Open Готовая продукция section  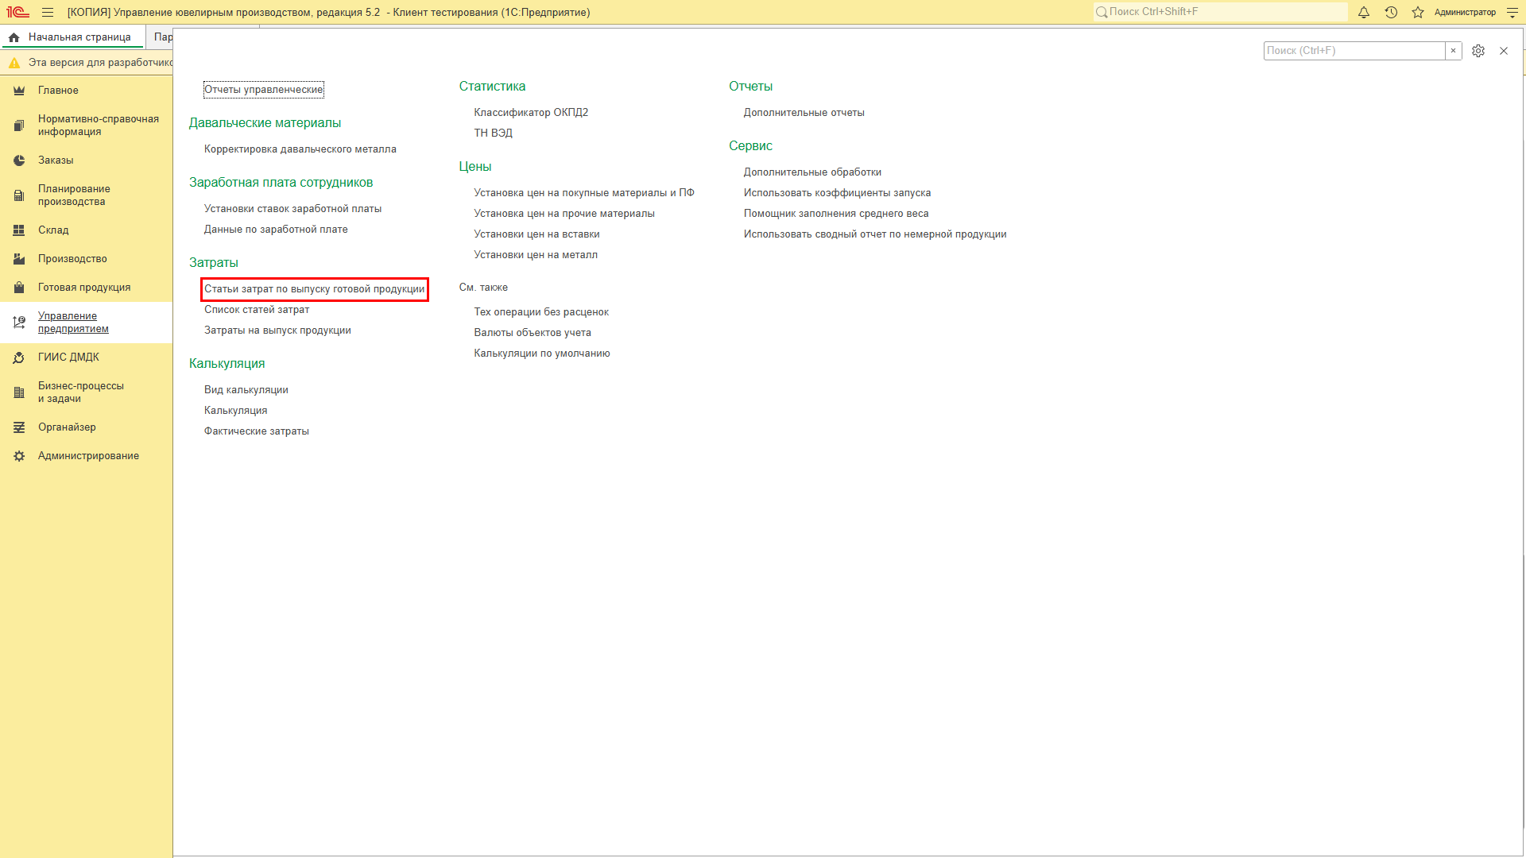(84, 288)
